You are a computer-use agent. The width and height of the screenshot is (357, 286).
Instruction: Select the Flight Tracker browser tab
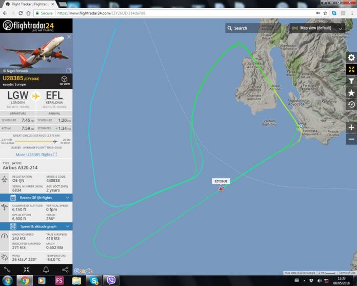30,4
